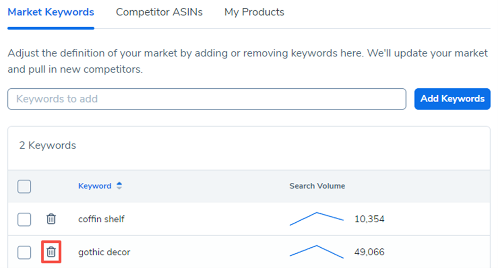This screenshot has height=268, width=498.
Task: Delete the coffin shelf keyword via trash icon
Action: click(x=51, y=219)
